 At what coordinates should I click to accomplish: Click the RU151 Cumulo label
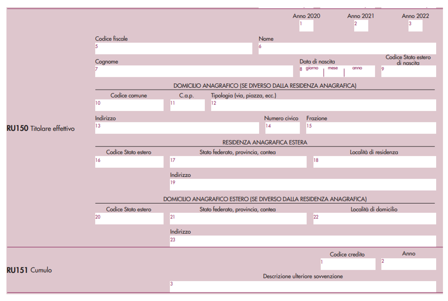(x=29, y=270)
